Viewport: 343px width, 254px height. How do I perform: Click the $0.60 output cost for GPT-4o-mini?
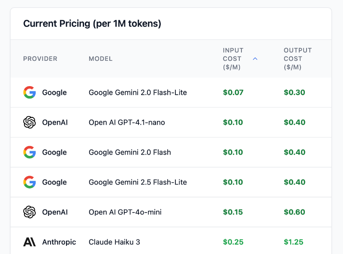click(x=295, y=212)
